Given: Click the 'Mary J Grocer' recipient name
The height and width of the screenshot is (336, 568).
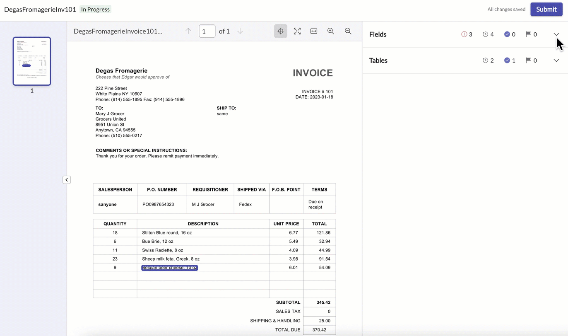Looking at the screenshot, I should click(x=110, y=114).
